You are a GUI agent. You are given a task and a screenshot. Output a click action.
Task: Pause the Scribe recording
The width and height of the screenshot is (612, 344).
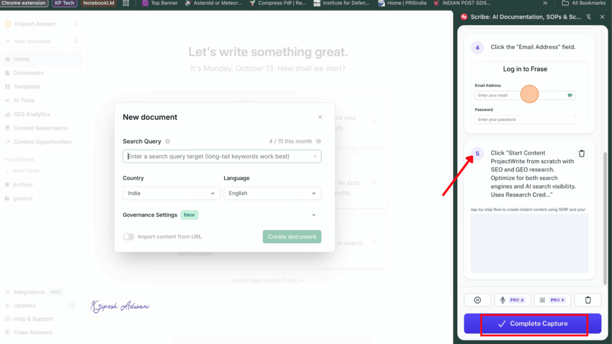tap(477, 299)
